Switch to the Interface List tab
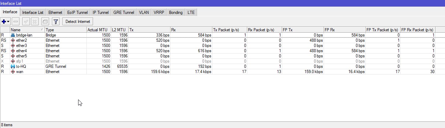 tap(33, 13)
